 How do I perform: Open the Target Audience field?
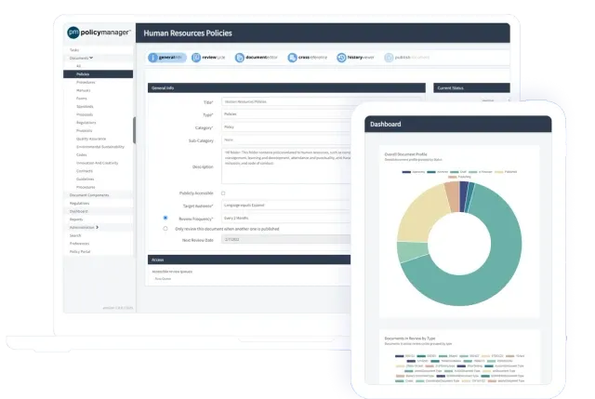pyautogui.click(x=286, y=206)
